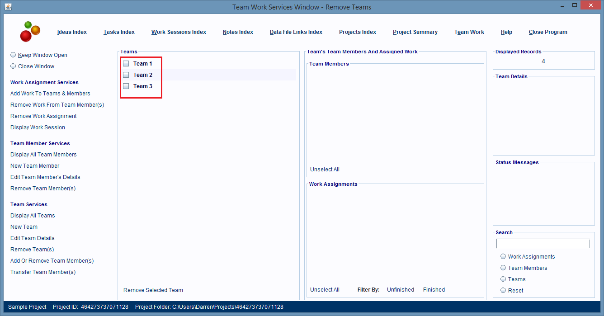Click the Project Folder path text
This screenshot has width=604, height=316.
pos(209,307)
